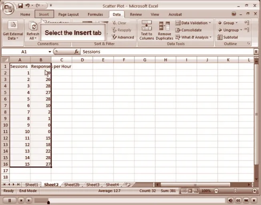Select the Insert tab

pos(44,14)
